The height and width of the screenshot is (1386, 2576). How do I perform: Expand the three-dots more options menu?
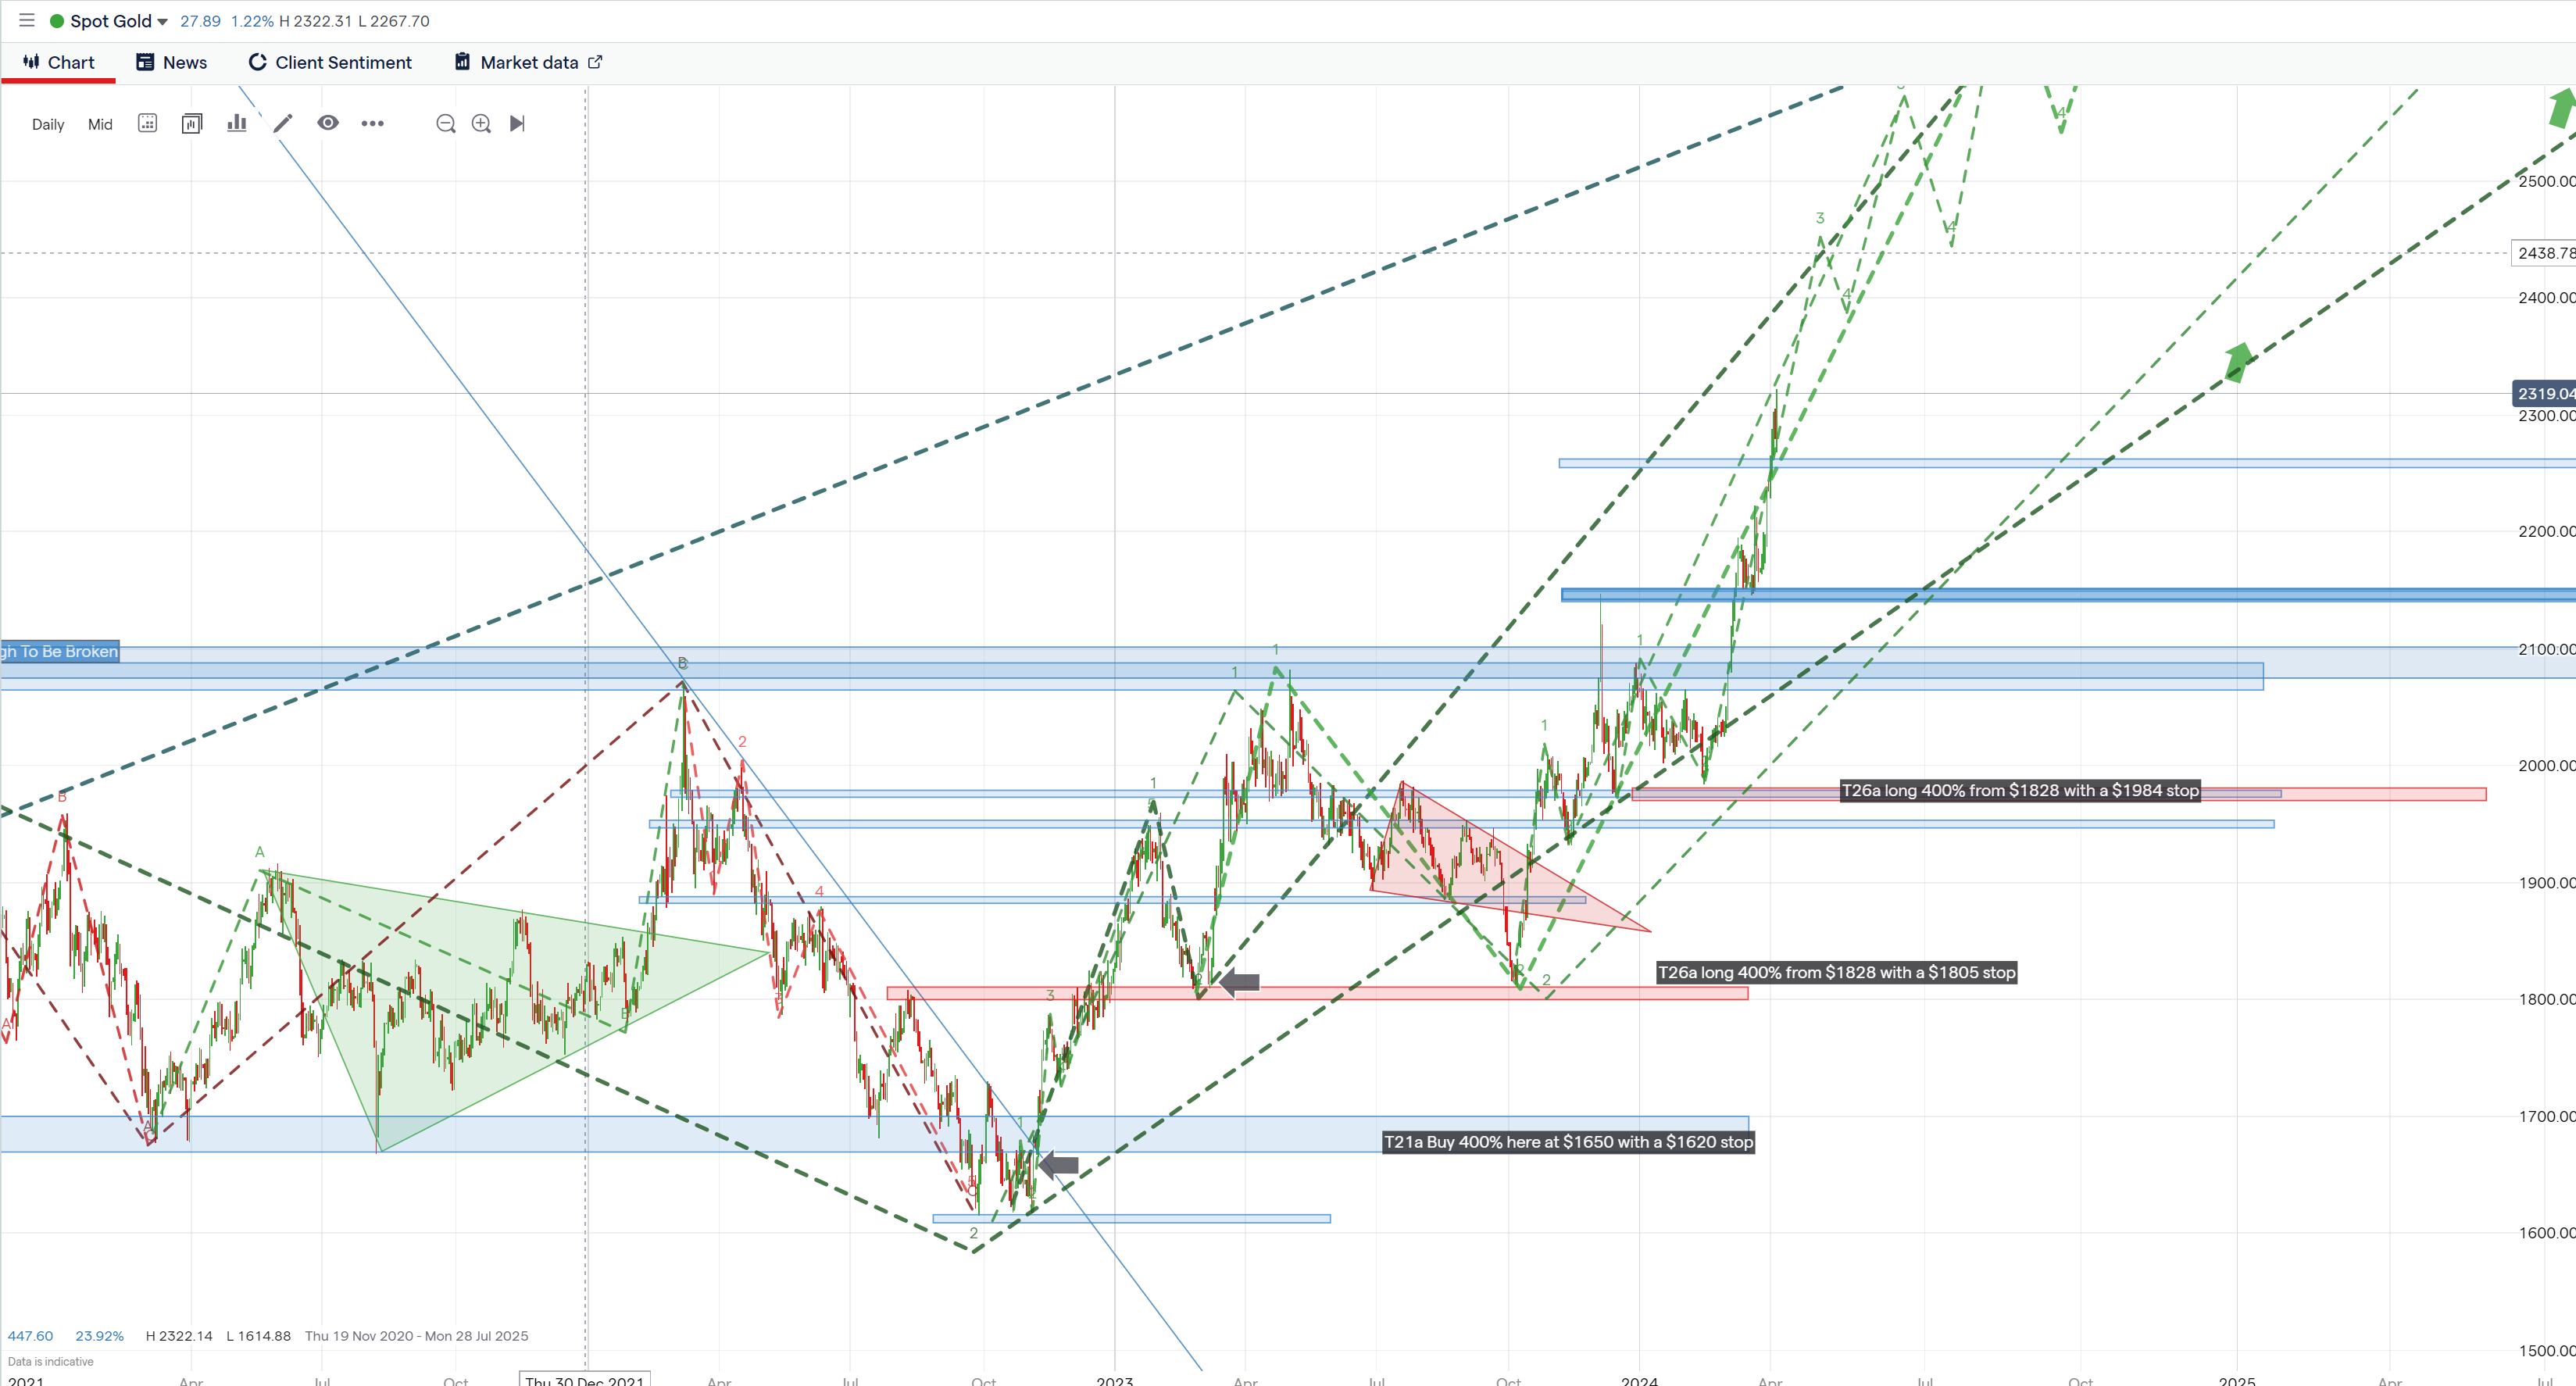coord(372,123)
